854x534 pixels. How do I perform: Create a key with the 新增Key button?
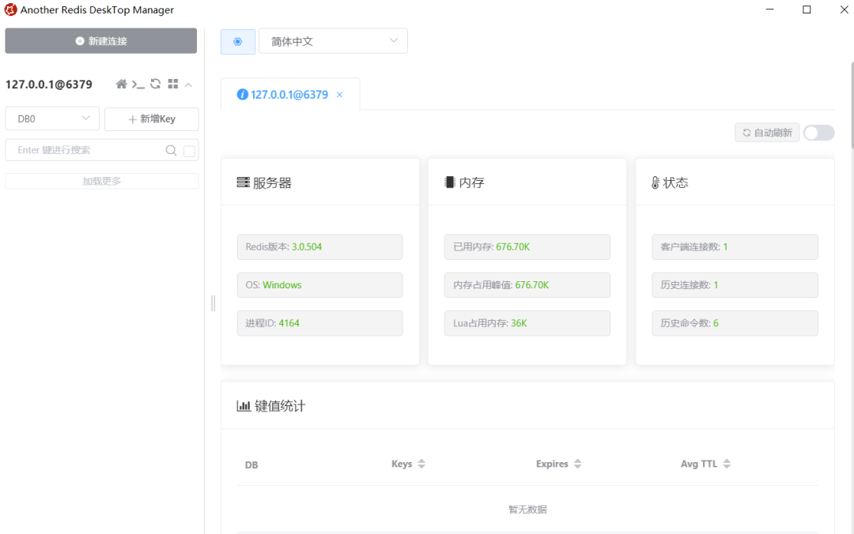point(151,118)
